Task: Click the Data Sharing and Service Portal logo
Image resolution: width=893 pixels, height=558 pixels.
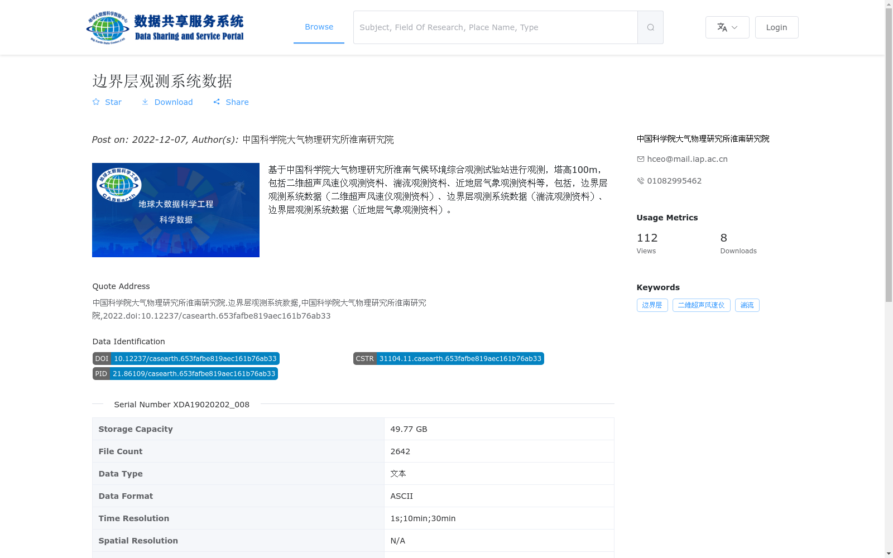Action: (x=165, y=27)
